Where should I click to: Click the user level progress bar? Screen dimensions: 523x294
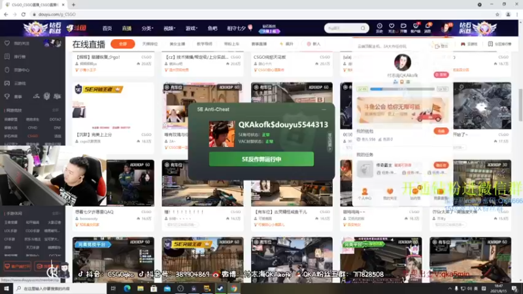pyautogui.click(x=402, y=89)
